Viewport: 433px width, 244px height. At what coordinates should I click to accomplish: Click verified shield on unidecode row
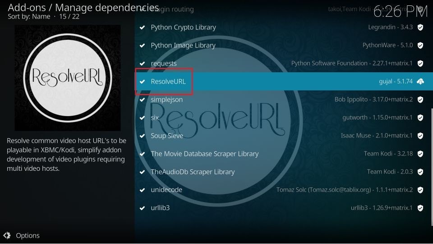tap(420, 190)
